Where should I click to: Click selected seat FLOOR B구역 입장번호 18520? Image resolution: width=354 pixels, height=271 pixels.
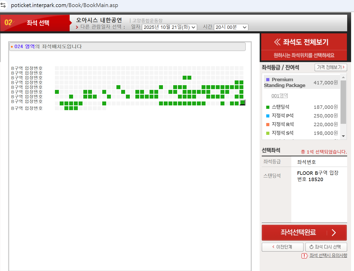pos(318,176)
